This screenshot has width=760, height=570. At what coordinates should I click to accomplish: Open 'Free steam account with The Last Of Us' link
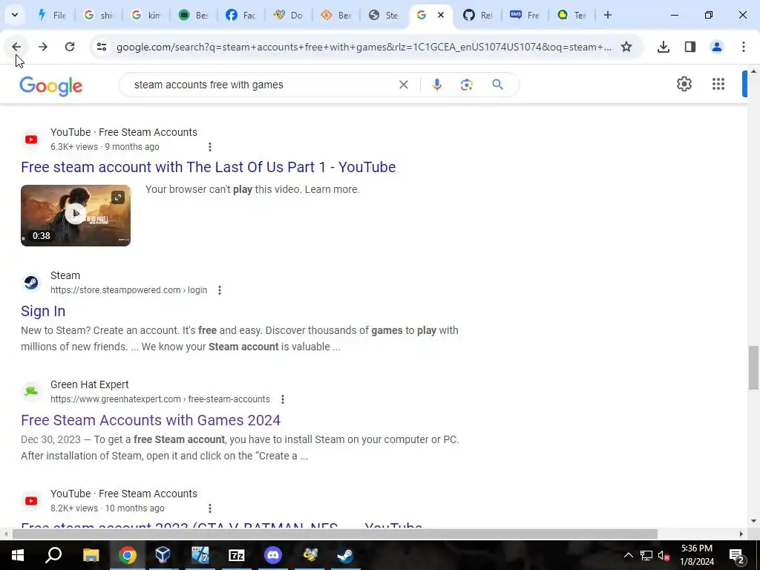pos(209,167)
